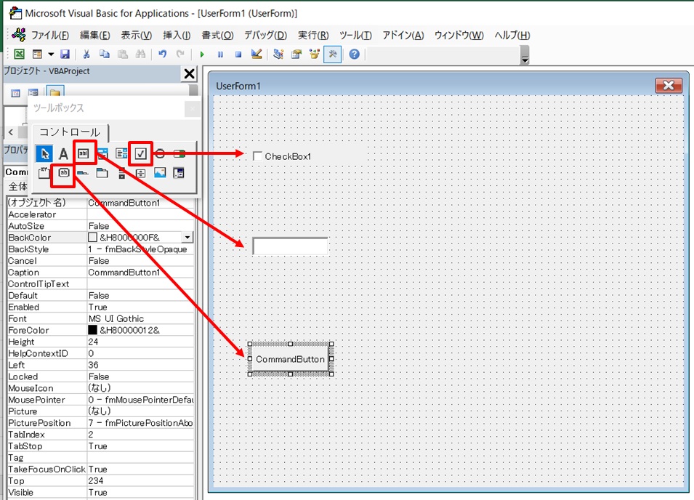Check the CheckBox1 box on UserForm1
This screenshot has width=694, height=500.
point(257,156)
